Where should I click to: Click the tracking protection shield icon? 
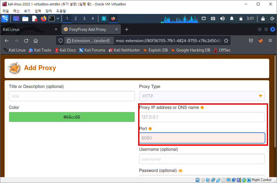(61, 41)
